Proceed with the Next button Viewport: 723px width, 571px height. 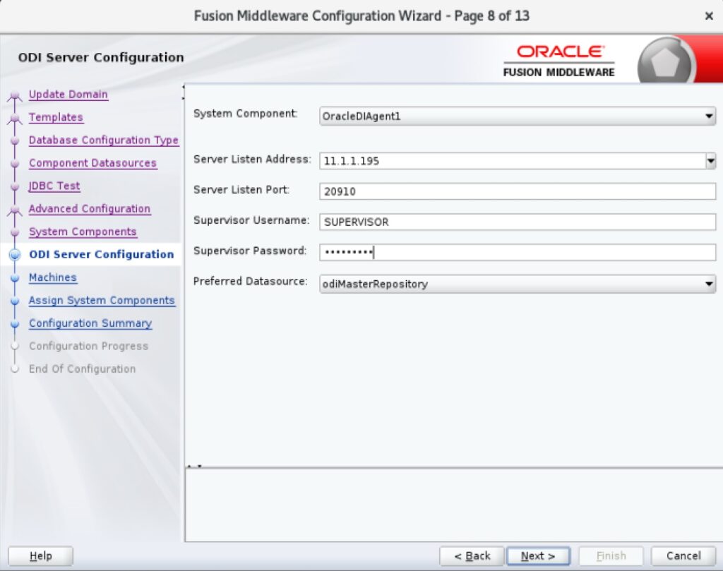[x=538, y=555]
